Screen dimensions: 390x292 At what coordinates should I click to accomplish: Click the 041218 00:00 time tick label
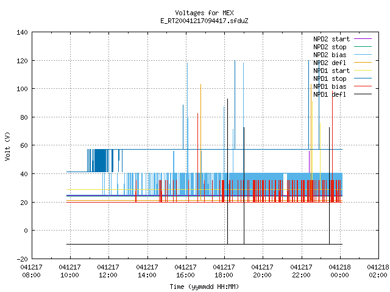point(340,271)
